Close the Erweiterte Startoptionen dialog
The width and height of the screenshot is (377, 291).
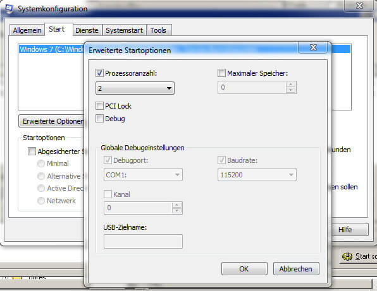pos(313,47)
